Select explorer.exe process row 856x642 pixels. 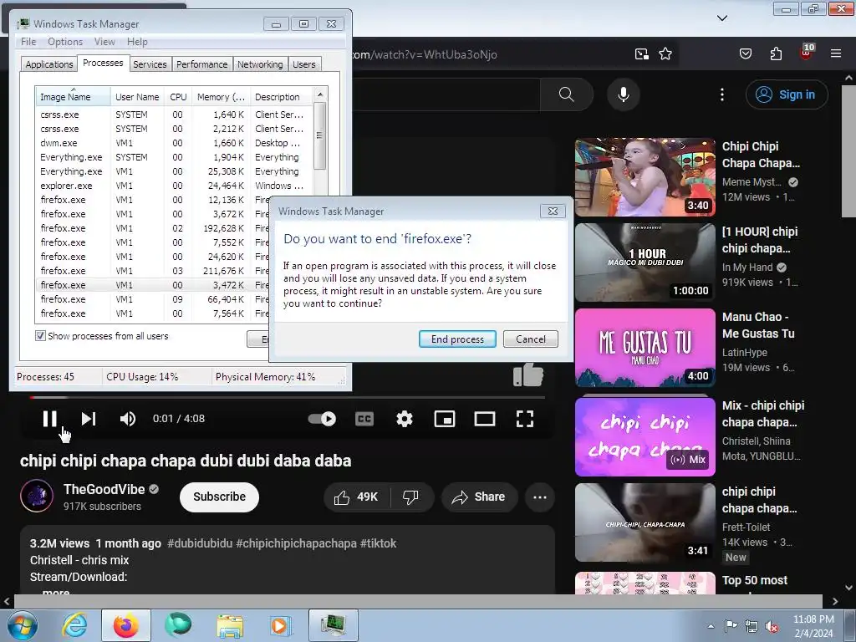coord(175,186)
